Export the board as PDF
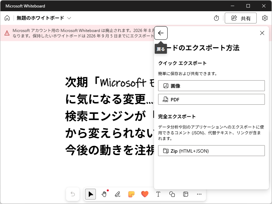Screen dimensions: 272x204 (x=211, y=99)
